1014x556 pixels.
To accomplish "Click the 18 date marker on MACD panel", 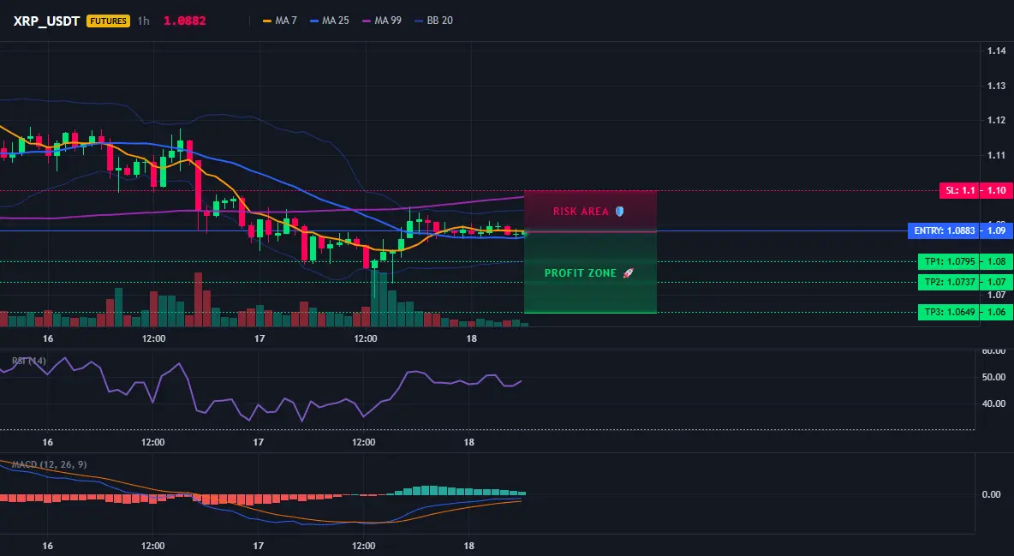I will tap(468, 546).
